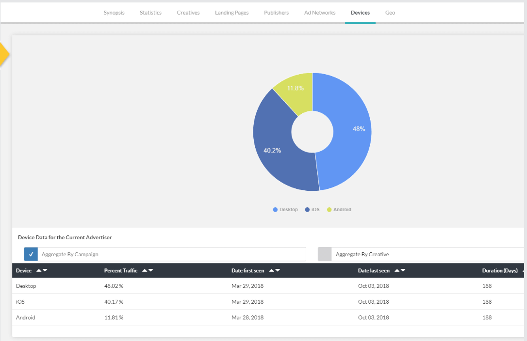Enable the Aggregate By Creative checkbox
This screenshot has height=341, width=527.
pos(325,254)
